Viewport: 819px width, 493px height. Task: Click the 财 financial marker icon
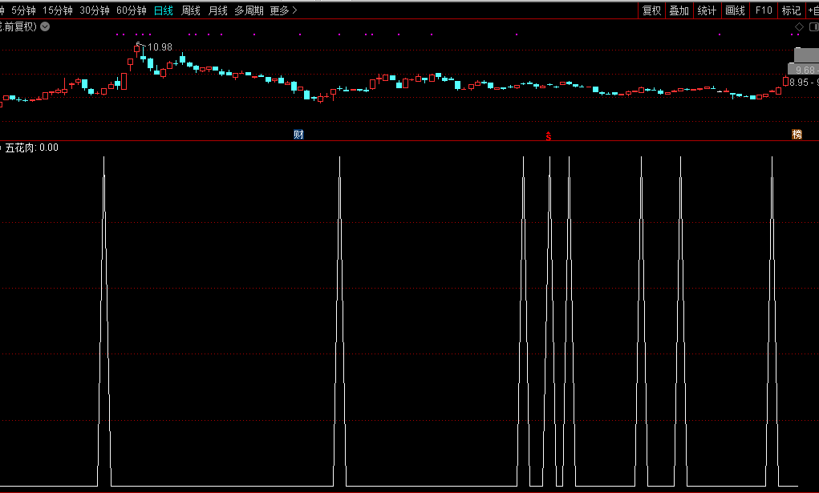click(298, 135)
